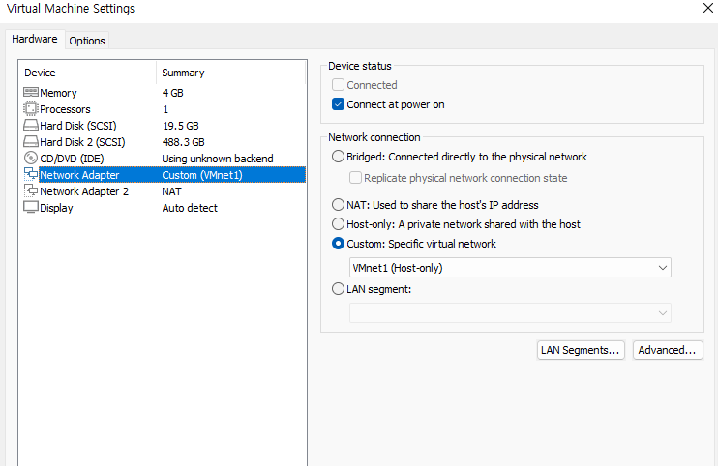
Task: Click the Network Adapter 2 icon
Action: click(x=31, y=191)
